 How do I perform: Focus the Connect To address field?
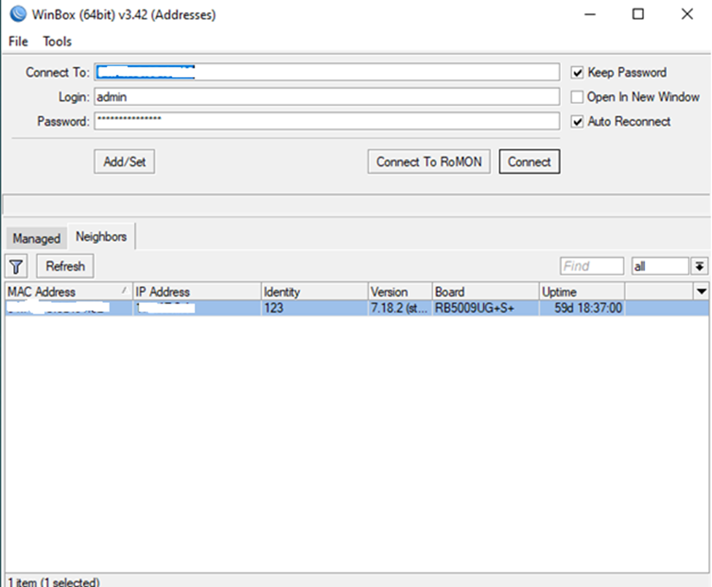pyautogui.click(x=327, y=72)
